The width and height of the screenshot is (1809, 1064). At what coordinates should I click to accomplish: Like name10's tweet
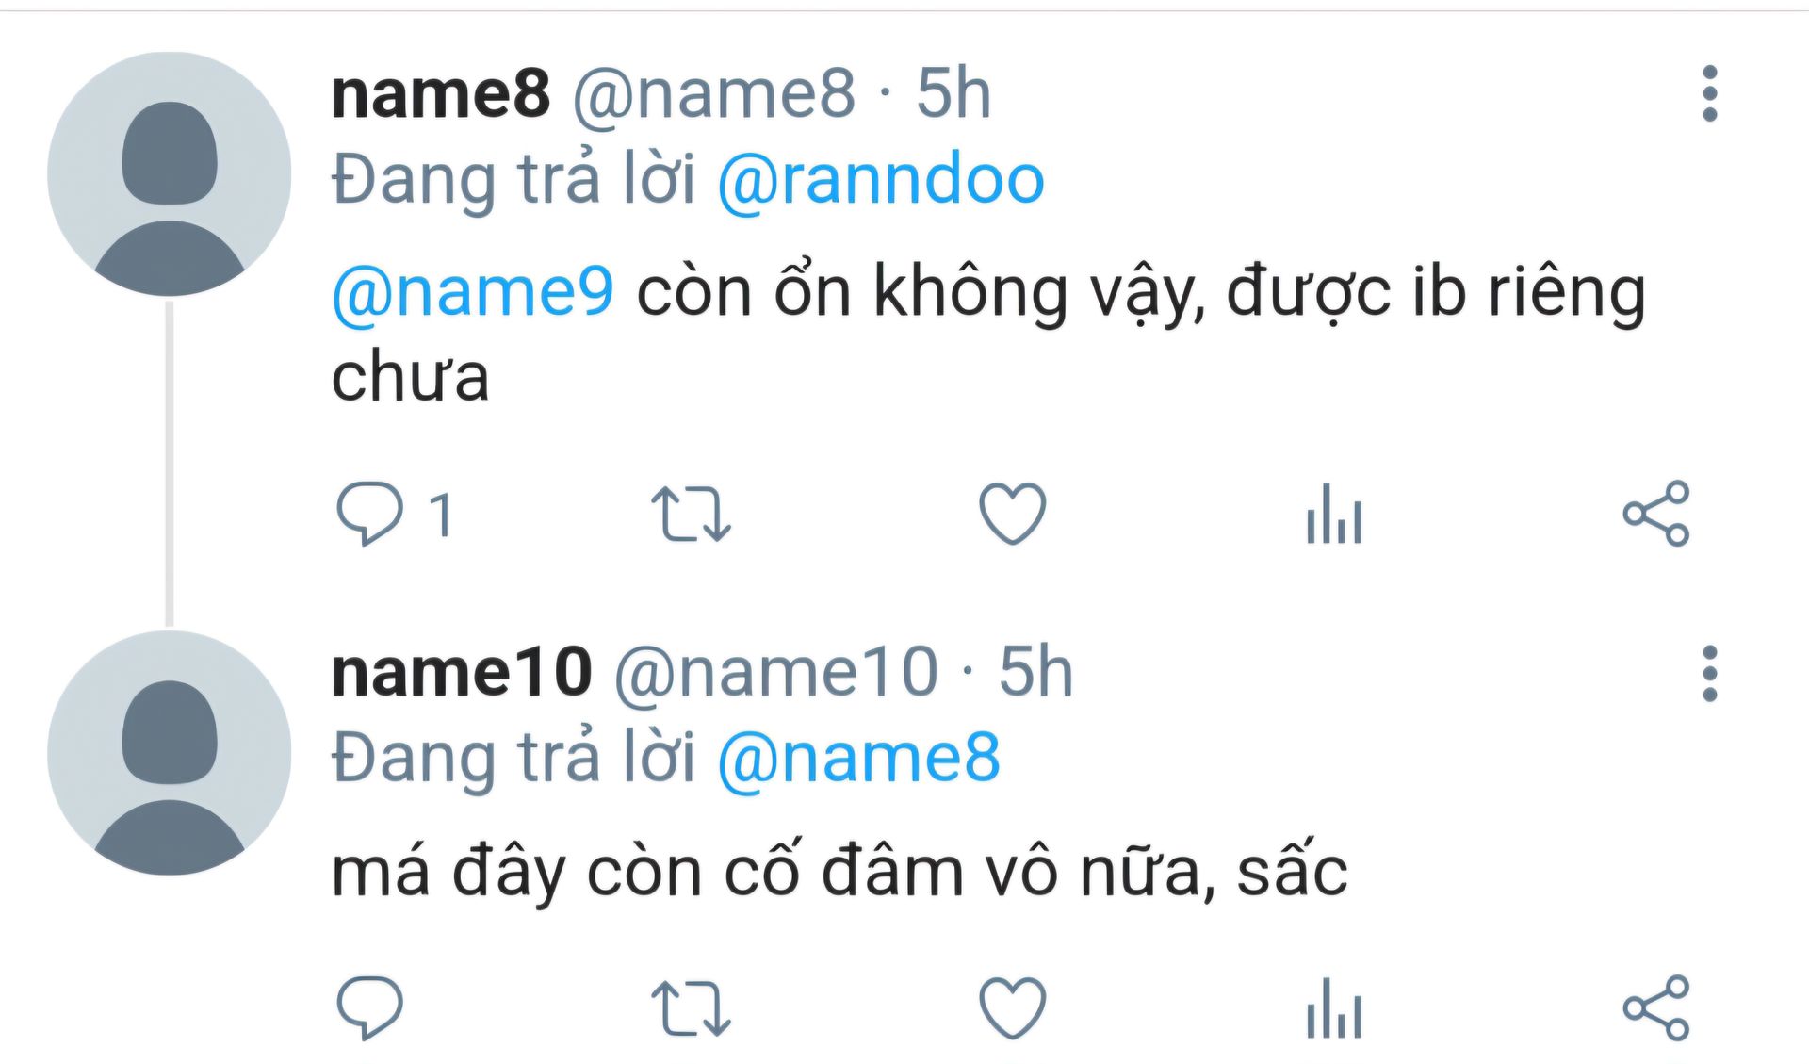(1012, 1008)
